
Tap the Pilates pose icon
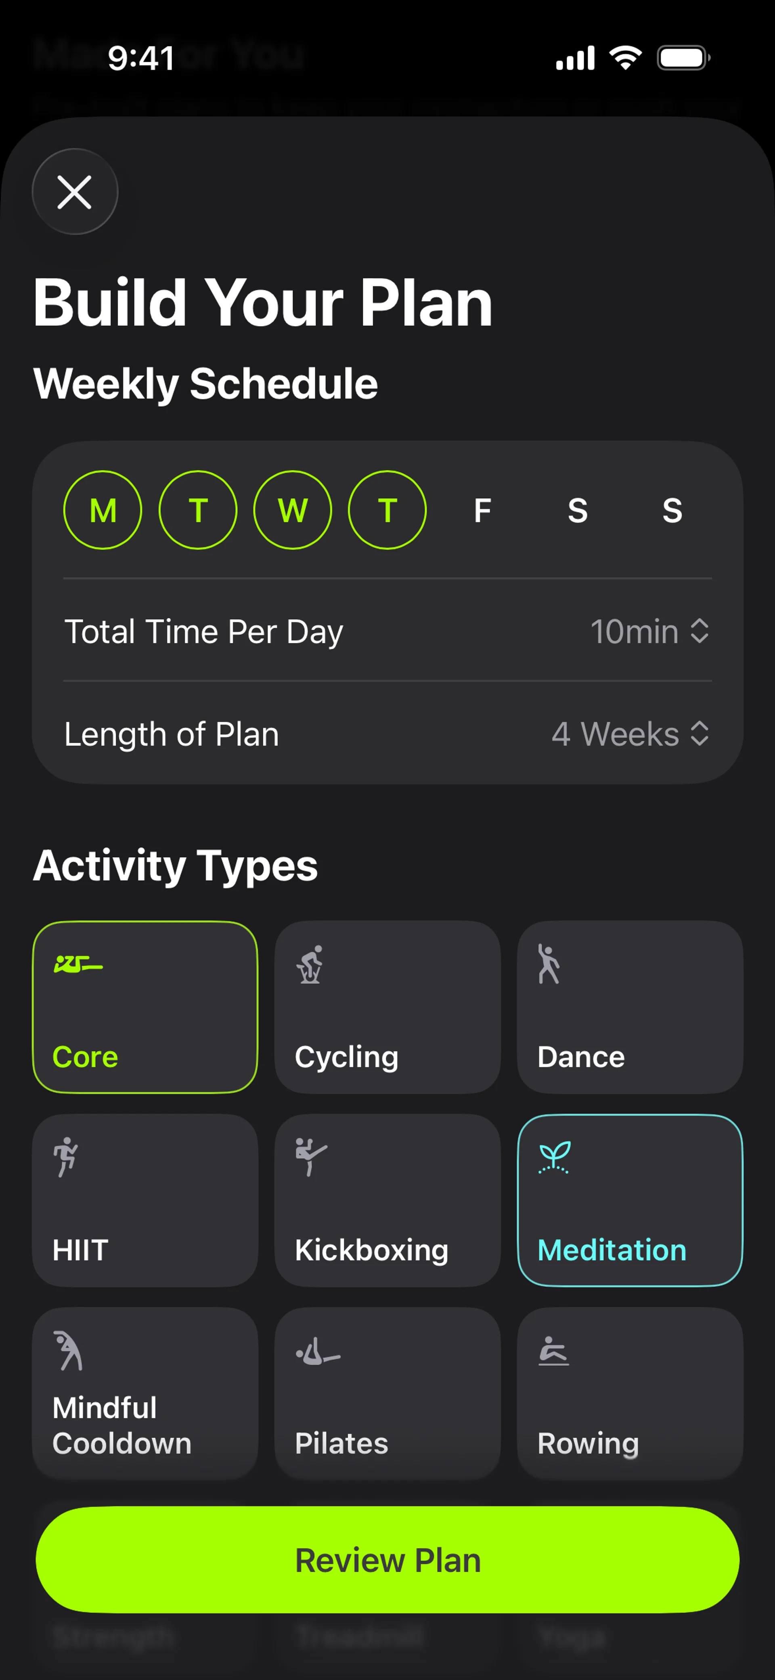[x=318, y=1351]
